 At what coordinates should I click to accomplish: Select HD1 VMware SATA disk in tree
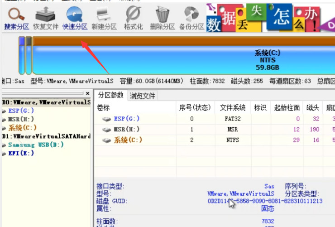coord(46,136)
